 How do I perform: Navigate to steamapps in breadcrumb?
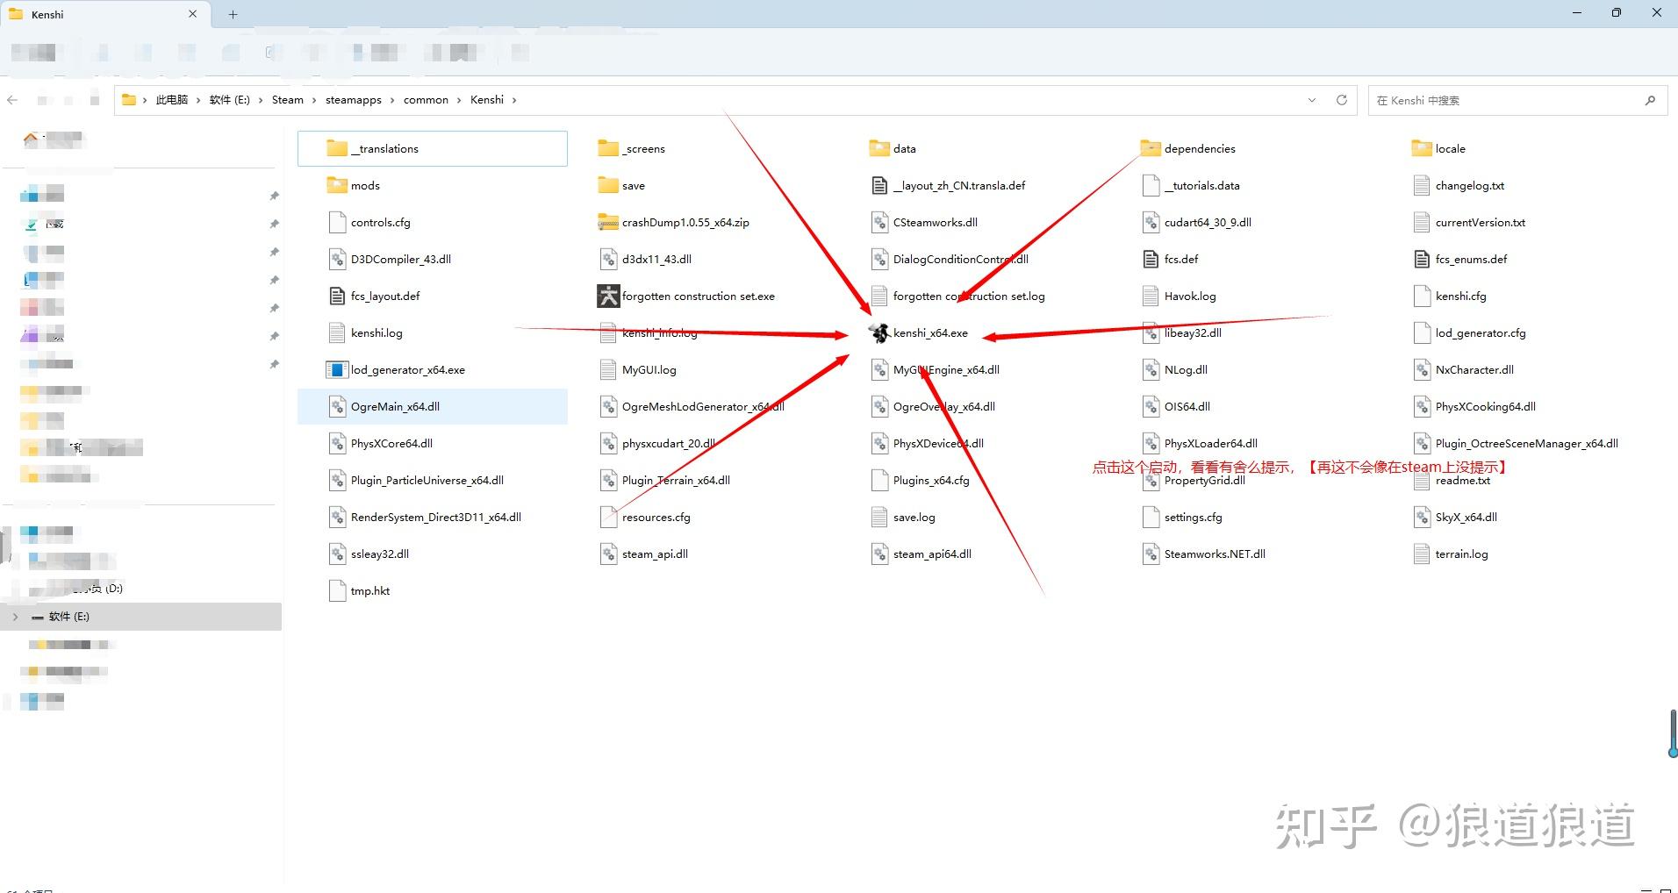(x=354, y=100)
